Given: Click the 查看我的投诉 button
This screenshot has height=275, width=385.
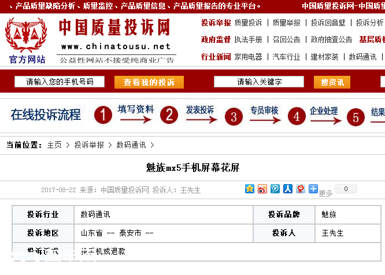Looking at the screenshot, I should (x=149, y=82).
